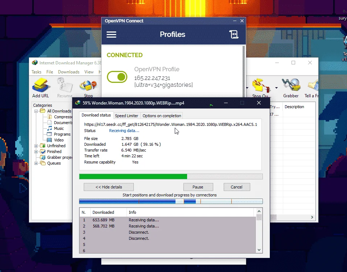Open the OpenVPN hamburger menu
Screen dimensions: 347x272
tap(111, 34)
